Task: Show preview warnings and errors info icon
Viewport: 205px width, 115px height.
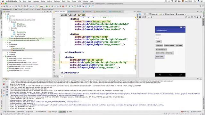Action: coord(201,17)
